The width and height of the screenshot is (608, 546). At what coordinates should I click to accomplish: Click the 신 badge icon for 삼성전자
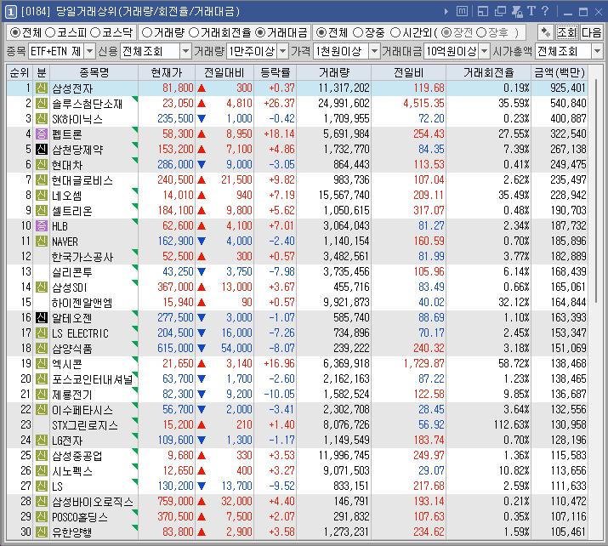coord(42,88)
